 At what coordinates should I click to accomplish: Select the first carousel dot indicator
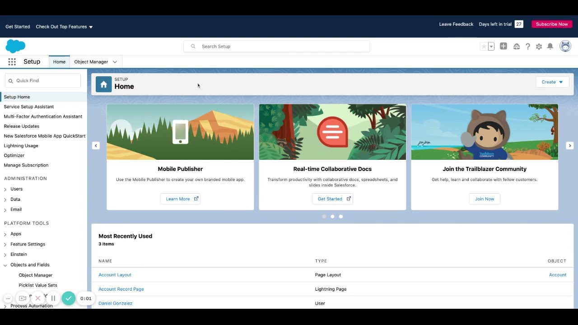pos(324,217)
